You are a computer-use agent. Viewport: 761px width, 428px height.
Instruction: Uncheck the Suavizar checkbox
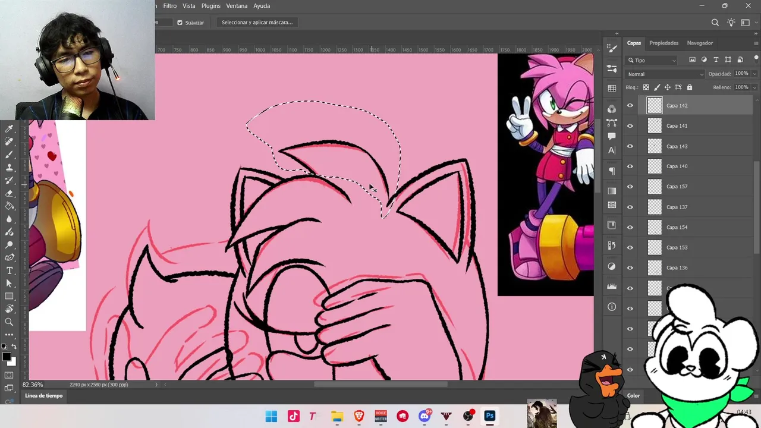[180, 23]
